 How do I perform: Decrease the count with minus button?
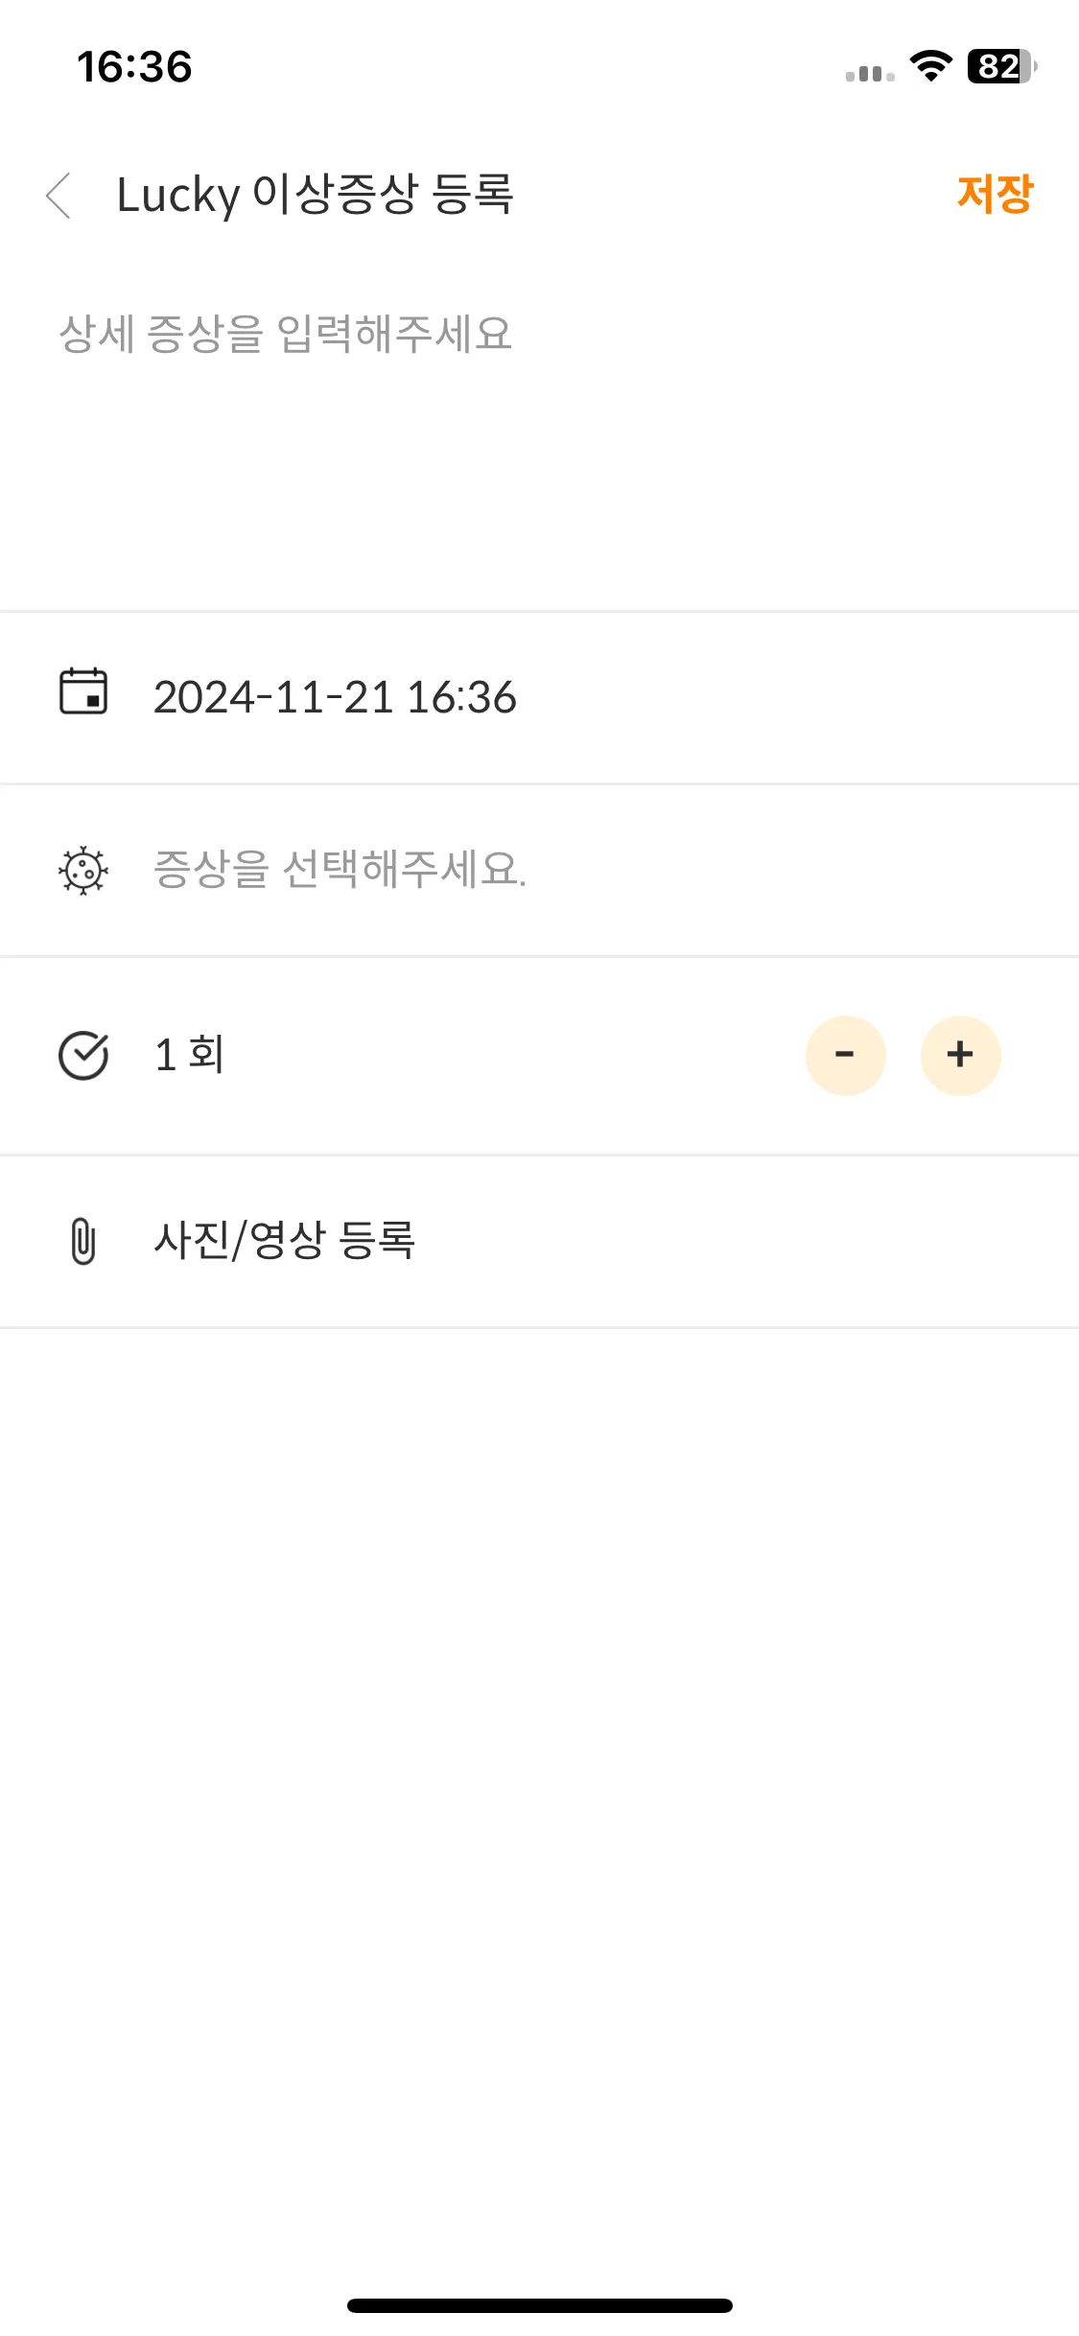pyautogui.click(x=845, y=1055)
